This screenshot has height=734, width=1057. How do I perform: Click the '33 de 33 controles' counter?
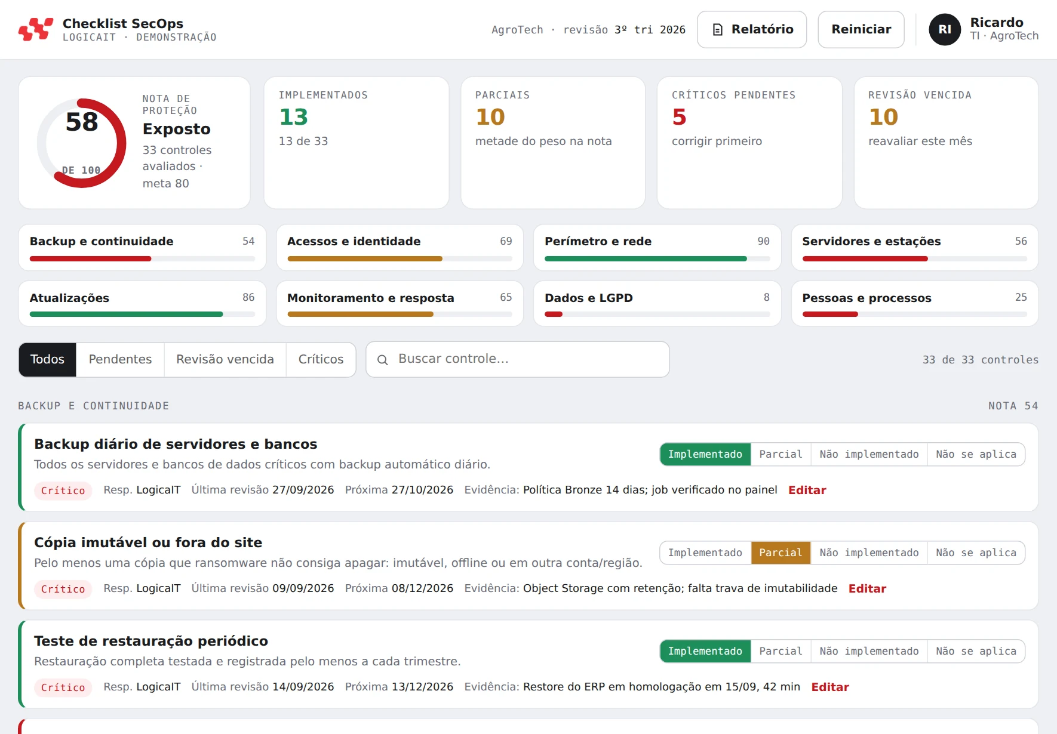[x=980, y=360]
